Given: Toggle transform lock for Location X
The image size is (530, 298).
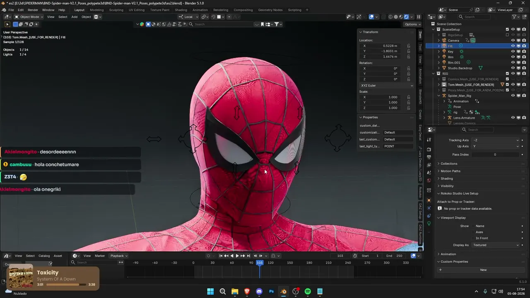Looking at the screenshot, I should click(x=409, y=46).
